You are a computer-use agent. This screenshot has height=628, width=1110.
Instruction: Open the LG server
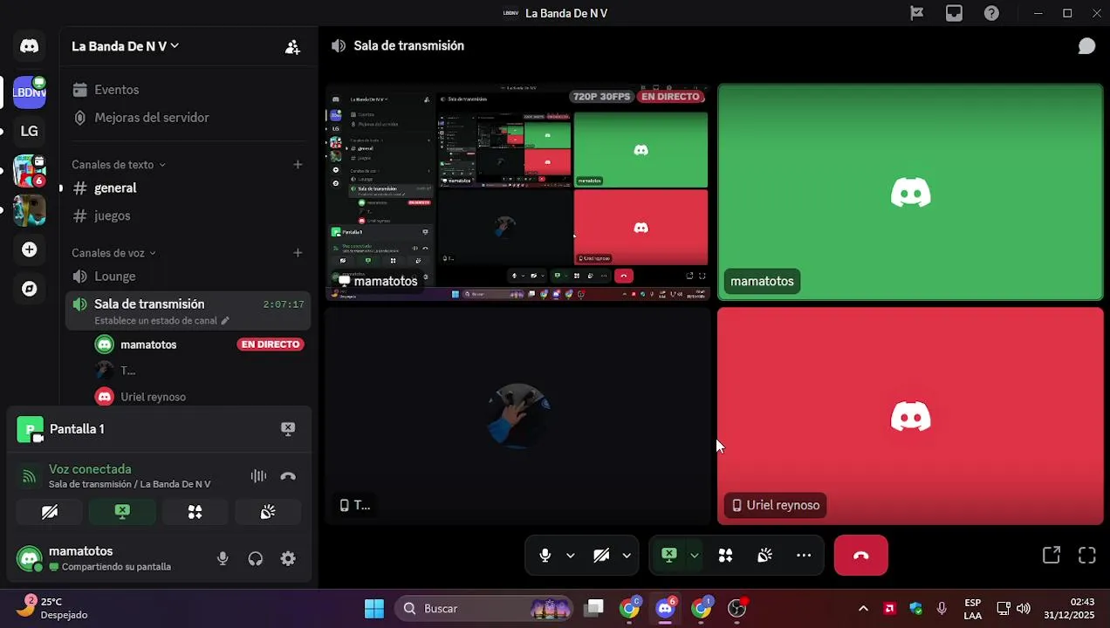(30, 131)
